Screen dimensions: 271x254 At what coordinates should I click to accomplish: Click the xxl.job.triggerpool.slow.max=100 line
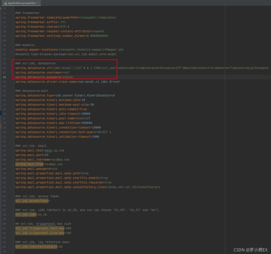[43, 233]
